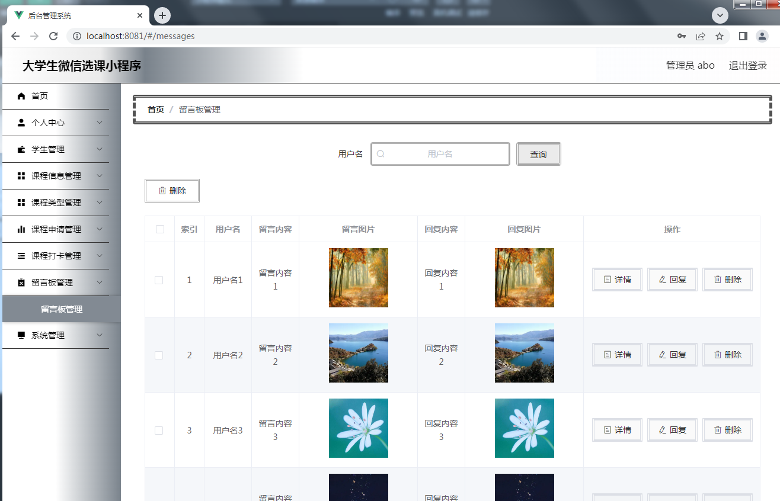
Task: Open the 学生管理 sidebar menu
Action: click(x=56, y=149)
